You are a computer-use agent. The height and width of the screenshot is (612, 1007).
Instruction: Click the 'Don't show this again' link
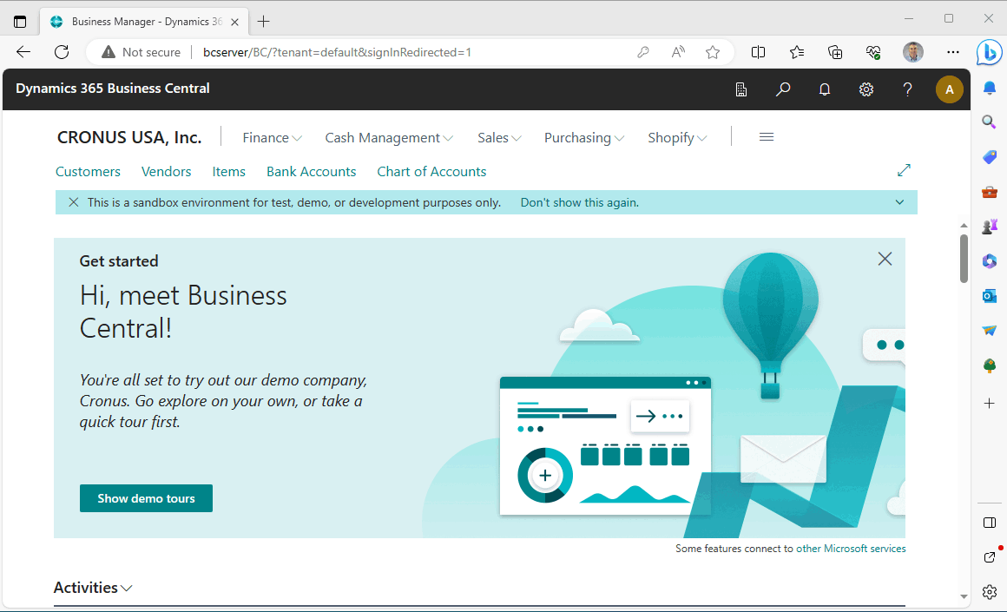(x=579, y=202)
